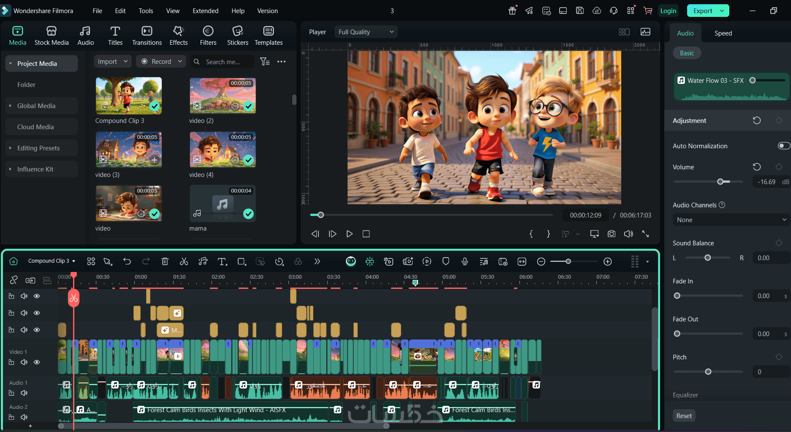Click the Volume slider handle

pos(720,182)
